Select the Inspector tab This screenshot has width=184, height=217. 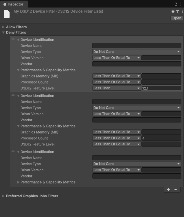click(14, 4)
